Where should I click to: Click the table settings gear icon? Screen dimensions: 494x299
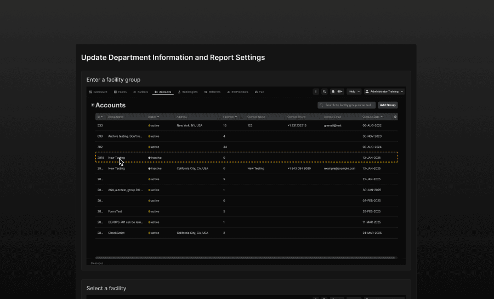(395, 117)
